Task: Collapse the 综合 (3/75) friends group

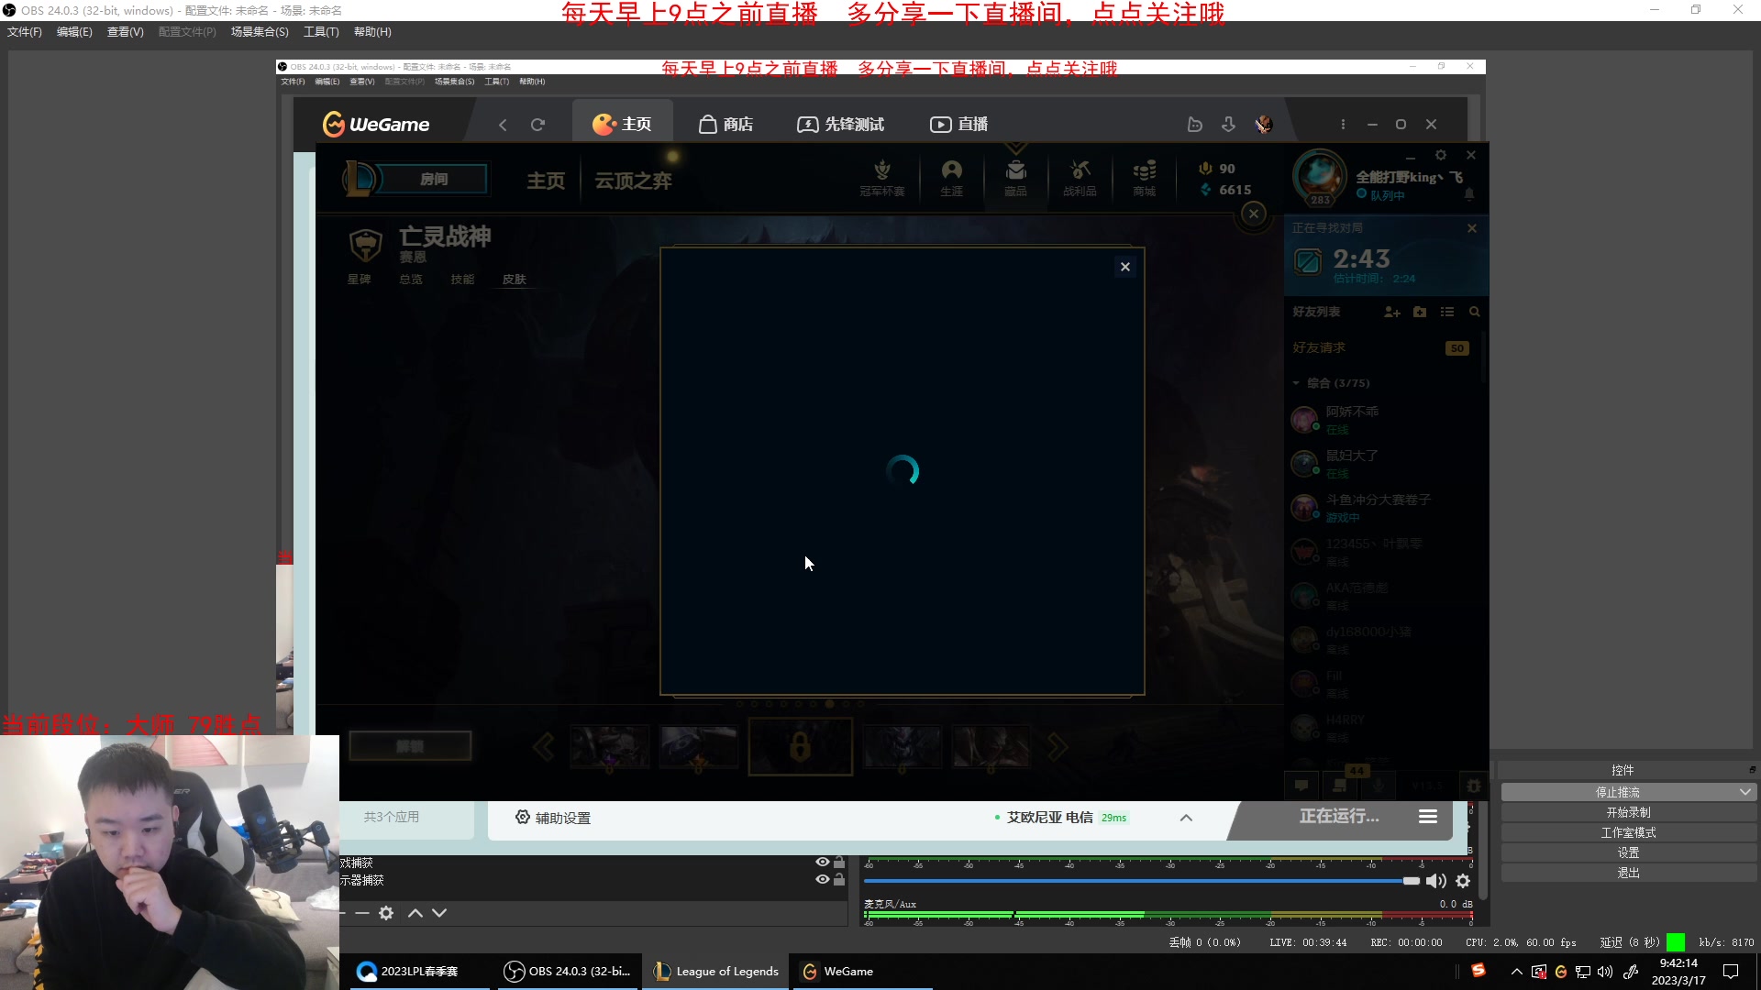Action: click(1296, 383)
